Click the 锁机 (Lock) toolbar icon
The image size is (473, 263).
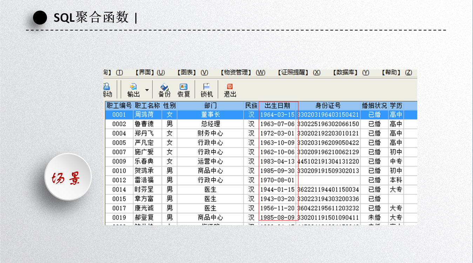point(207,86)
